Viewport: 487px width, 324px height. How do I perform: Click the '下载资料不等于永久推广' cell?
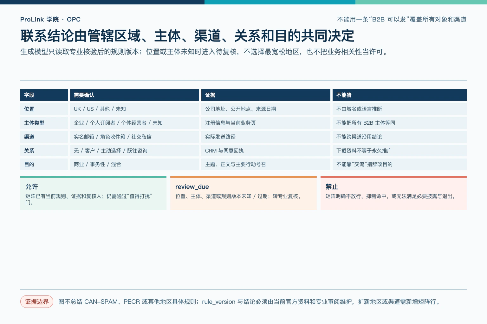click(x=399, y=151)
